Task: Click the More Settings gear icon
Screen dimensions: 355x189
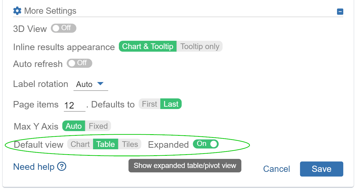Action: [x=17, y=11]
